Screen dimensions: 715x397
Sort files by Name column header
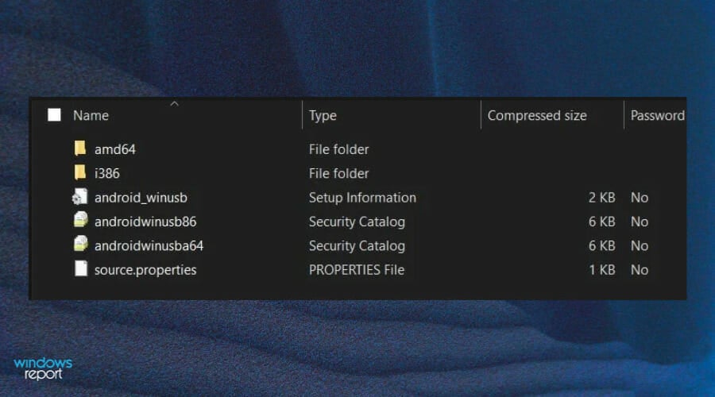[x=91, y=115]
